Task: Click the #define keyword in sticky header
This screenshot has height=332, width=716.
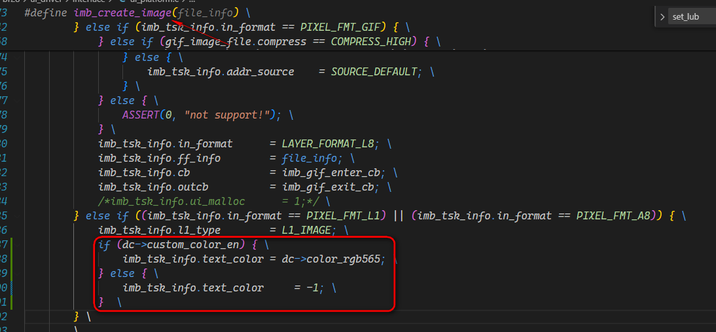Action: pos(46,13)
